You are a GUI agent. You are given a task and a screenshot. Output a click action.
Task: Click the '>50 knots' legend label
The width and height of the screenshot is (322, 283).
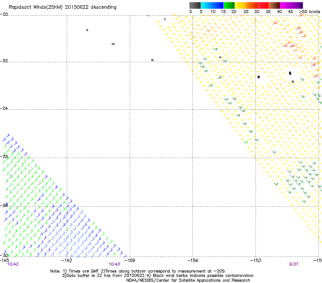309,12
